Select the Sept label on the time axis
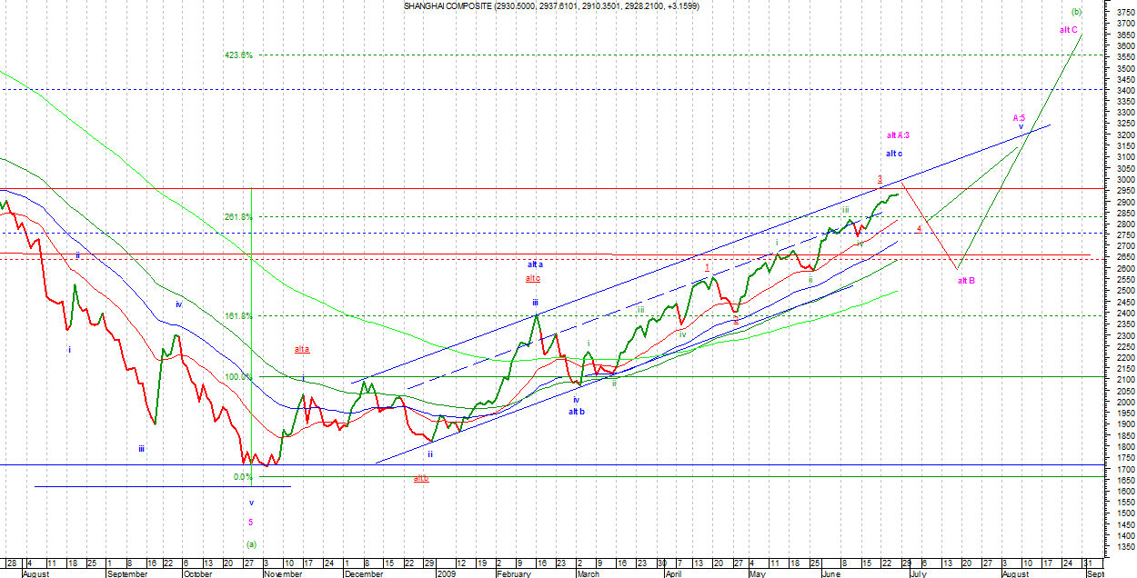Viewport: 1137px width, 578px height. (x=1096, y=573)
